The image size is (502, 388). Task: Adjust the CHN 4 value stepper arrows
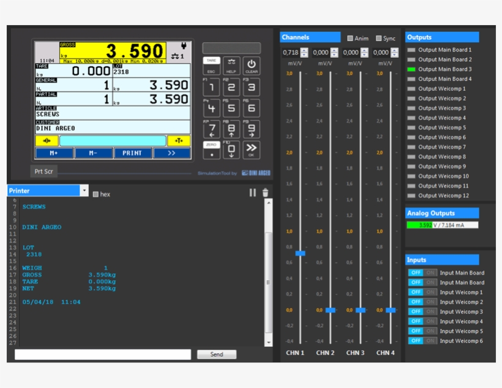pyautogui.click(x=394, y=52)
